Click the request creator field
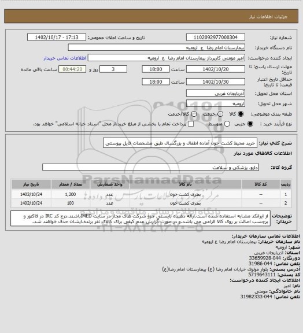This screenshot has width=303, height=333. pyautogui.click(x=167, y=58)
